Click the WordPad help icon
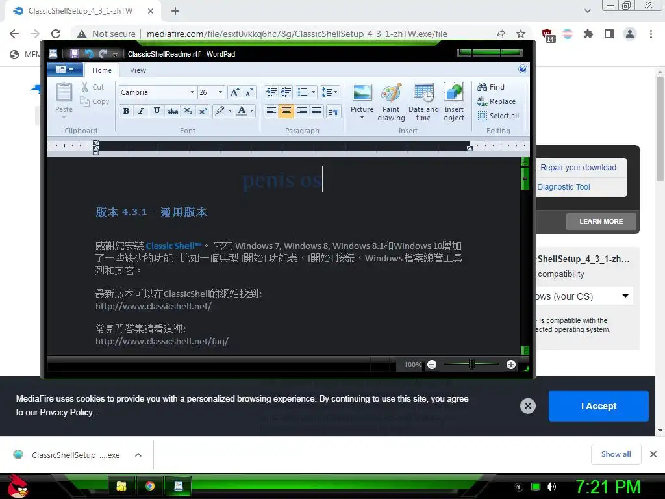This screenshot has width=665, height=499. tap(523, 69)
